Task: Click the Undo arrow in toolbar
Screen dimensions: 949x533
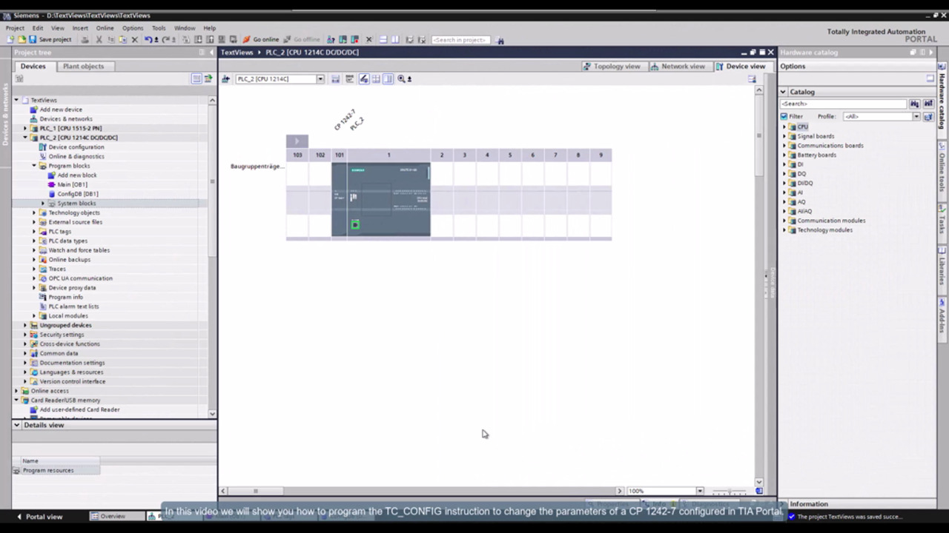Action: [x=148, y=40]
